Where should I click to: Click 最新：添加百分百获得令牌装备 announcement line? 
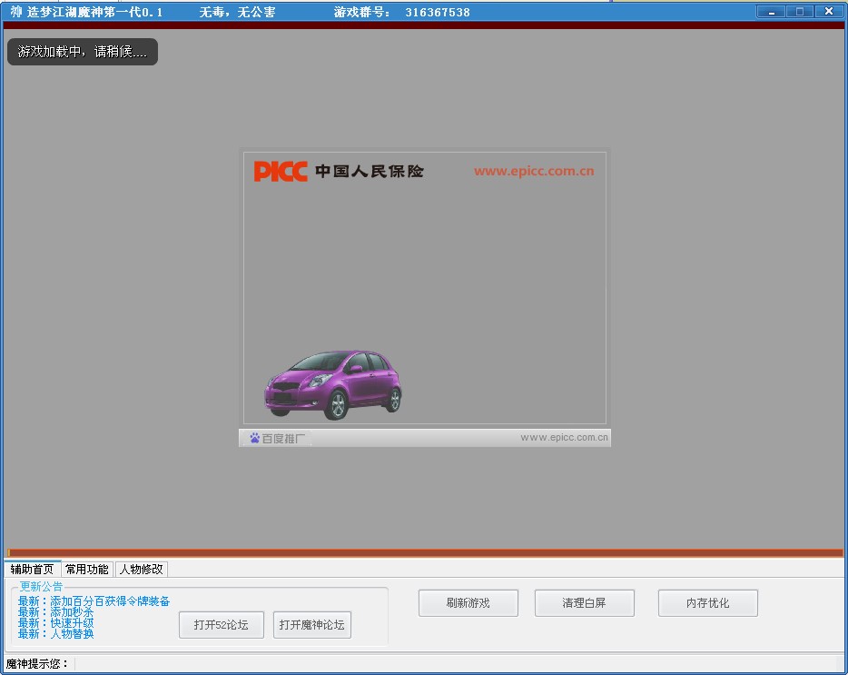point(94,601)
